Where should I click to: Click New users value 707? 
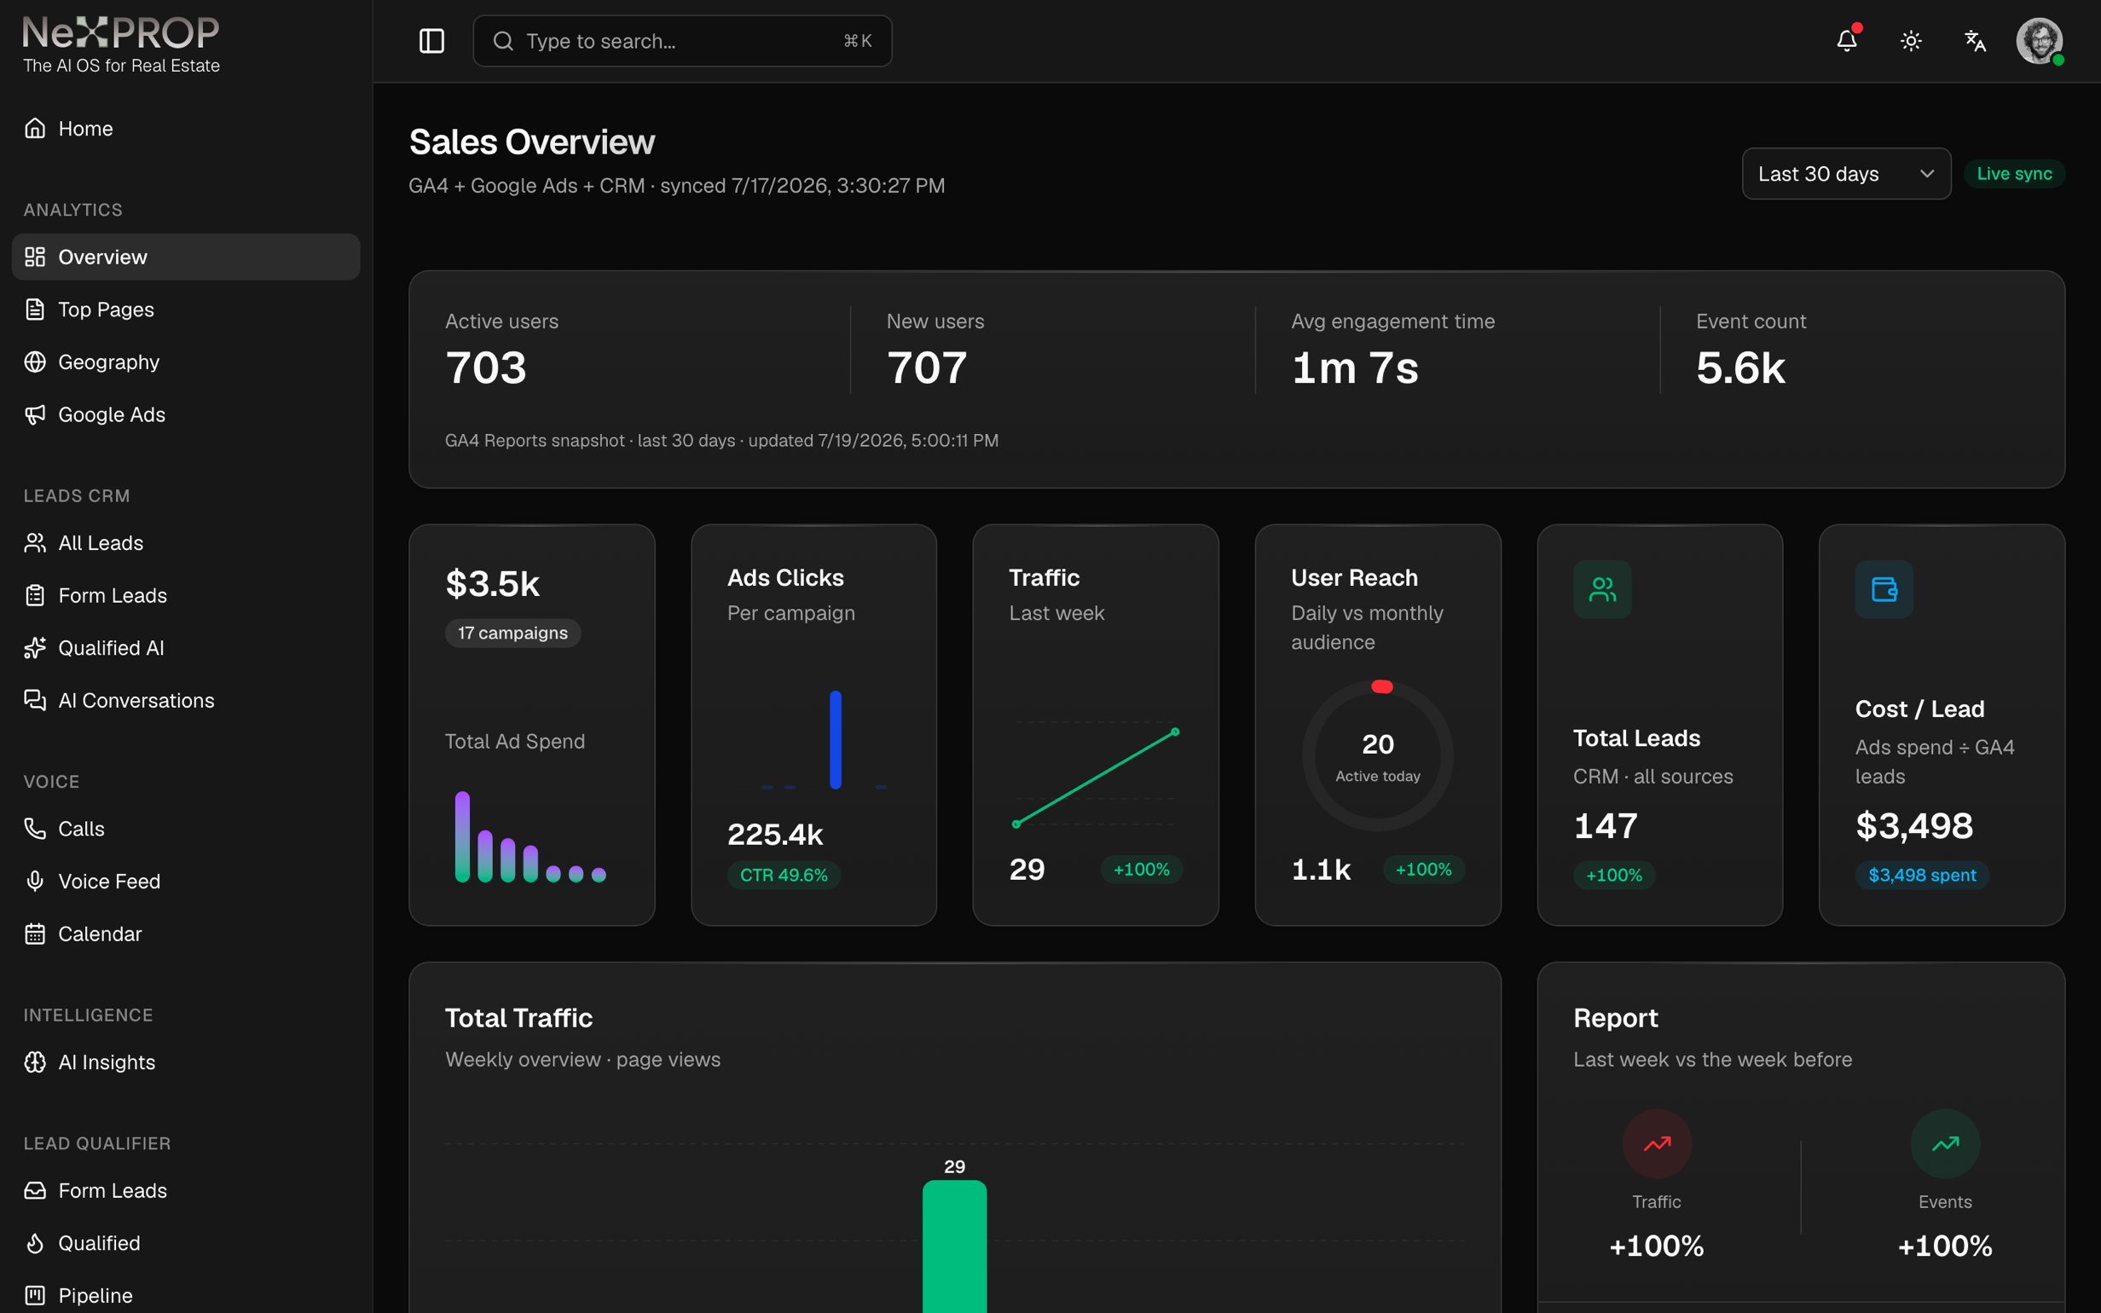tap(927, 368)
